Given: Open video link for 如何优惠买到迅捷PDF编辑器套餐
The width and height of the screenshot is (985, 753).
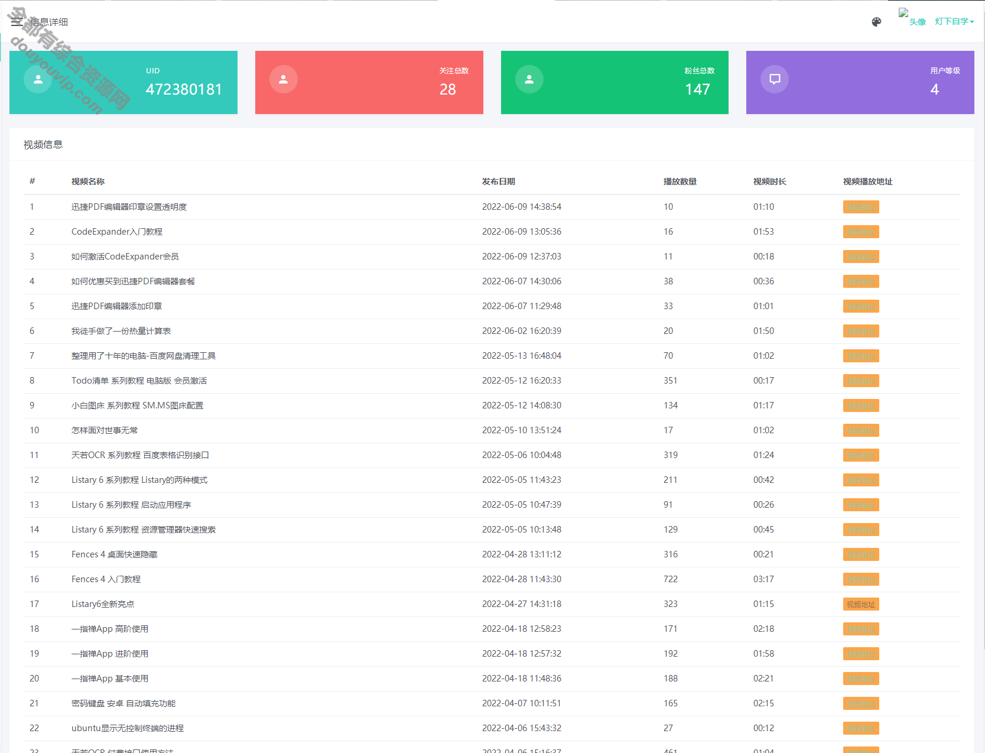Looking at the screenshot, I should coord(861,281).
